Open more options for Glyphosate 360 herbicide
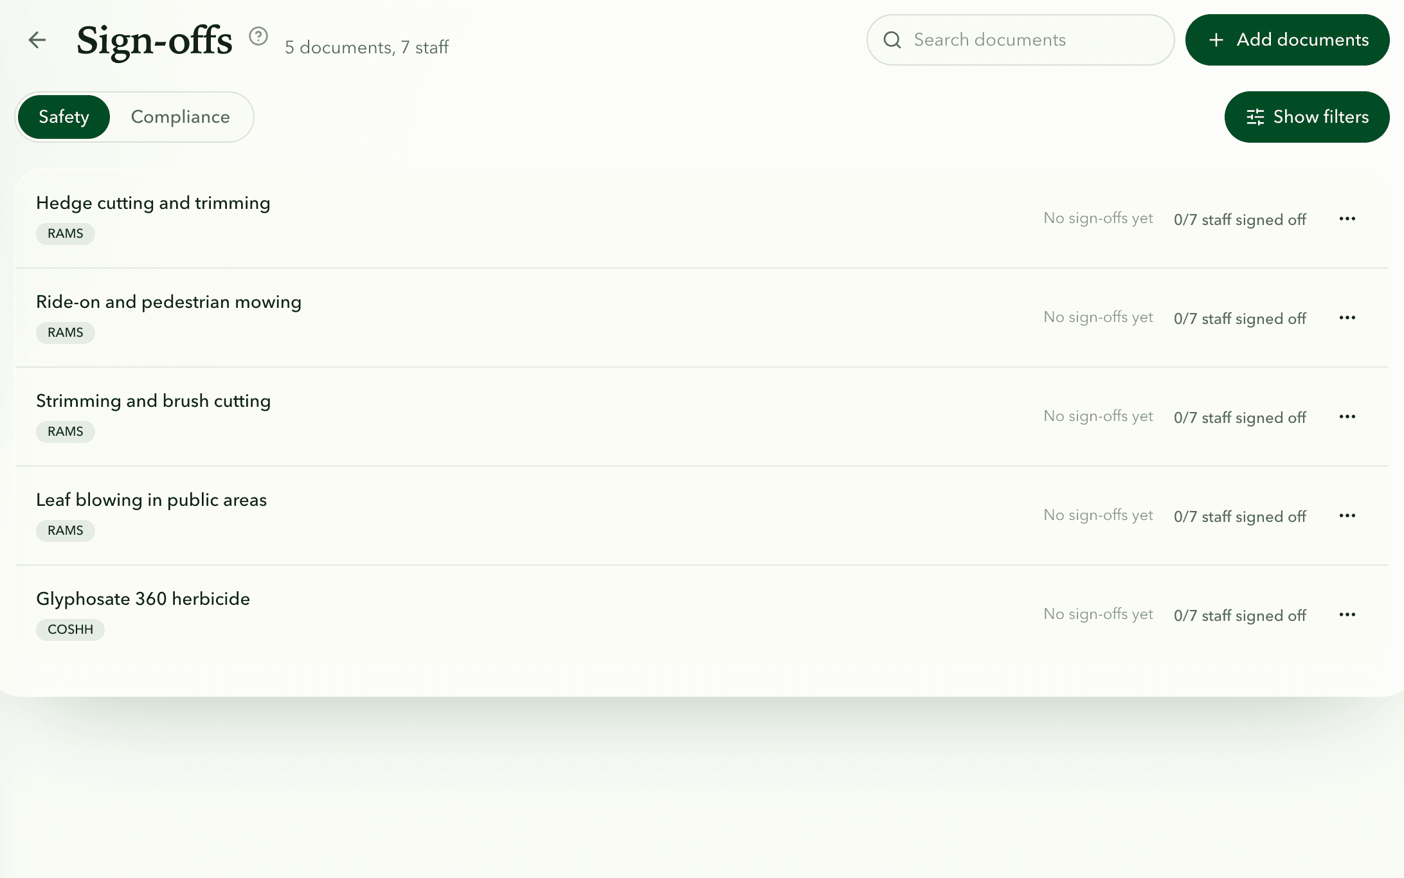 (x=1347, y=614)
